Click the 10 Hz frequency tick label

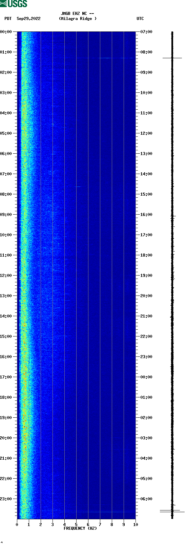pos(136,525)
